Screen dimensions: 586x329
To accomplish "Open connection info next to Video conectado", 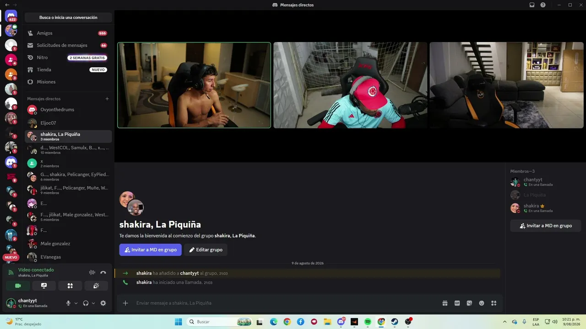I will 11,272.
